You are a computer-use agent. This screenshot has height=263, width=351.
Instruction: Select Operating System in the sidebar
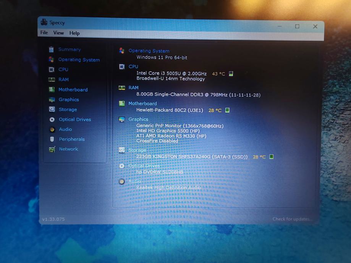pyautogui.click(x=79, y=60)
